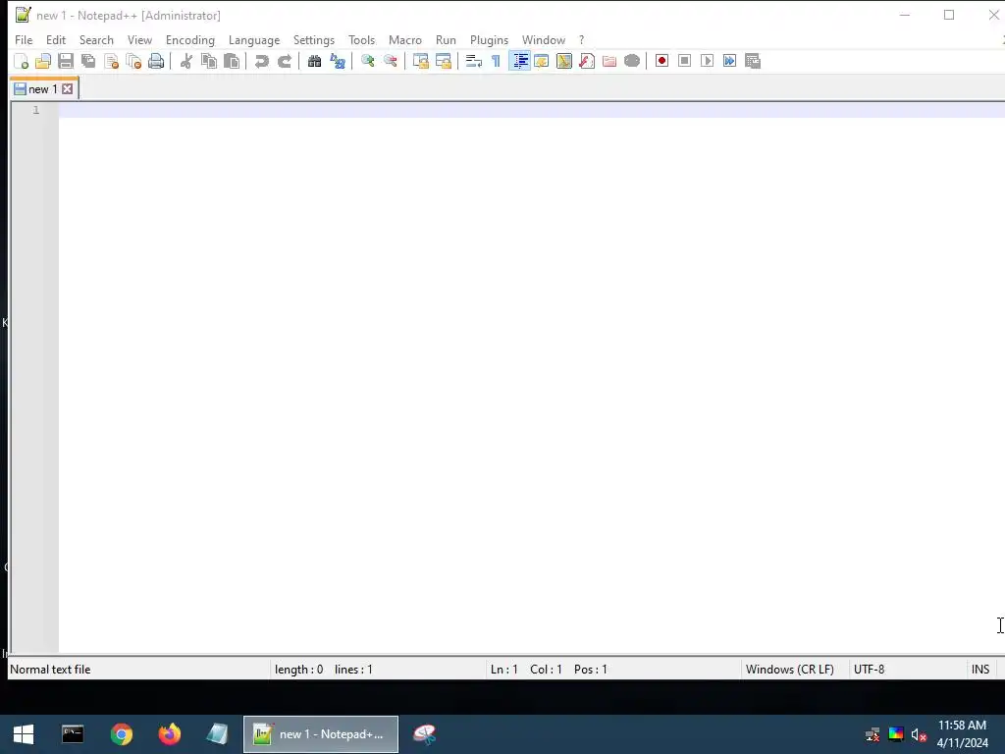Click the Notepad++ taskbar button
1005x754 pixels.
click(321, 734)
